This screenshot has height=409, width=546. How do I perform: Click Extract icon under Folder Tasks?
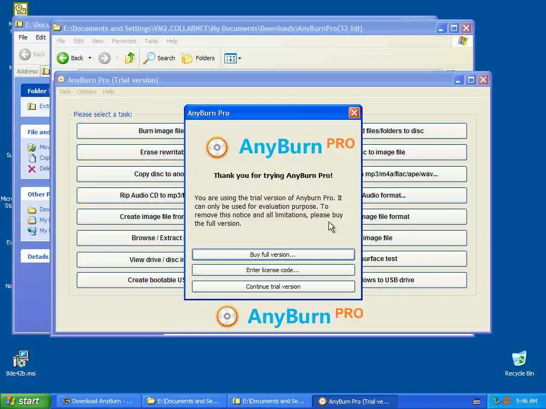click(31, 106)
